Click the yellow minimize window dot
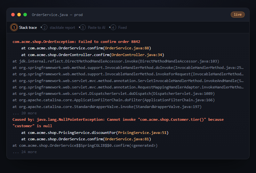Image resolution: width=256 pixels, height=173 pixels. click(x=19, y=15)
